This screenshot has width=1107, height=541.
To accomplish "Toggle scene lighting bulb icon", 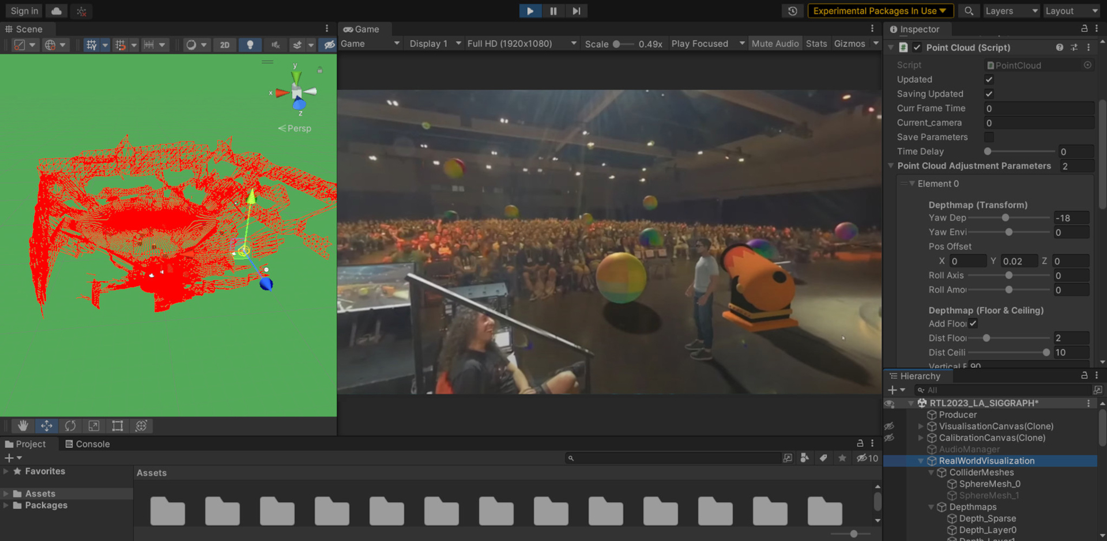I will pos(250,44).
